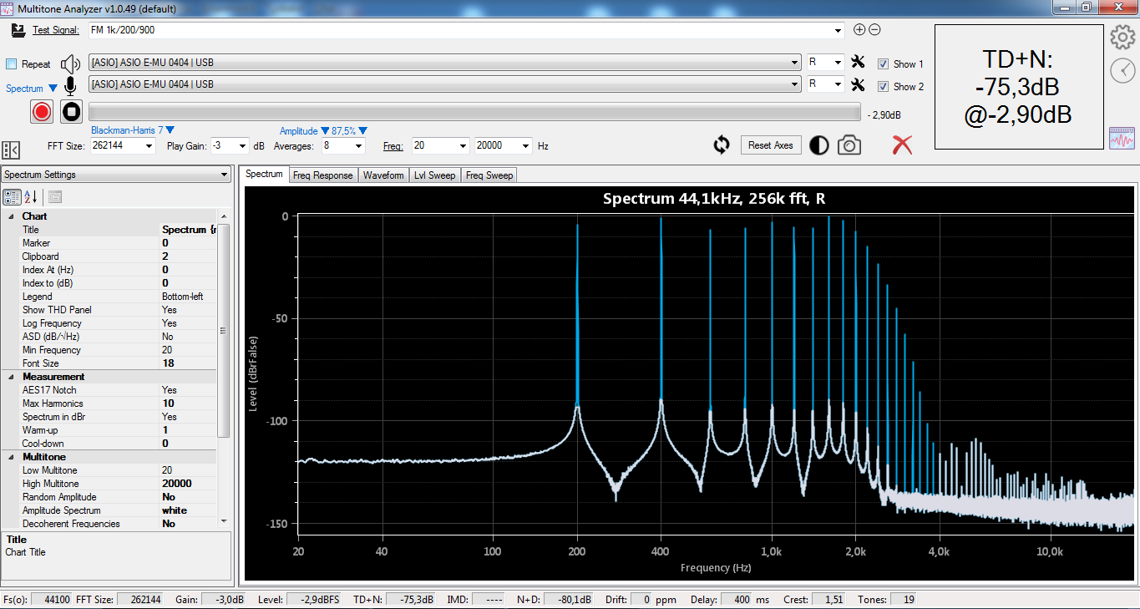Click the clock icon

click(x=1122, y=71)
